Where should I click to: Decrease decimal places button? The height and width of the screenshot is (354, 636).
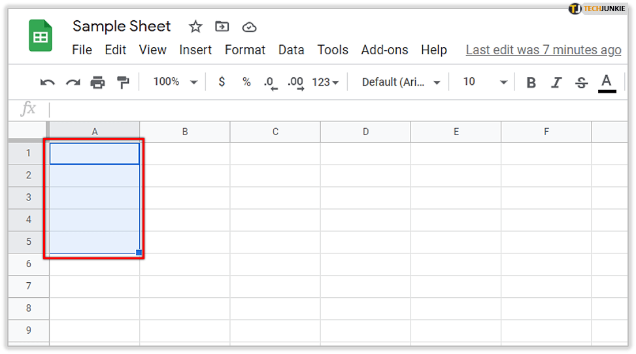point(270,82)
